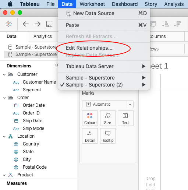Select the State field label

click(x=28, y=152)
